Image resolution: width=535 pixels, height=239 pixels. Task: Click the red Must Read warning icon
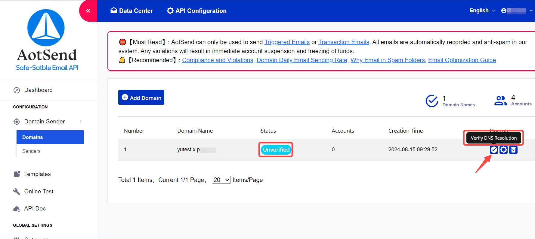(122, 42)
